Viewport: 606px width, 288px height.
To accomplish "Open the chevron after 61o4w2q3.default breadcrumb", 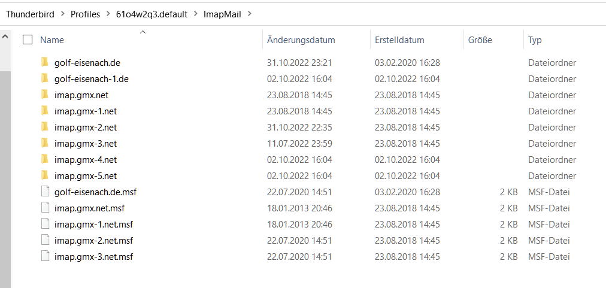I will (196, 14).
